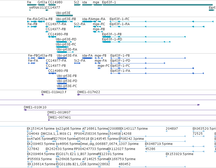Click the CG14977-PA protein label
216x168 pixels.
tap(56, 61)
